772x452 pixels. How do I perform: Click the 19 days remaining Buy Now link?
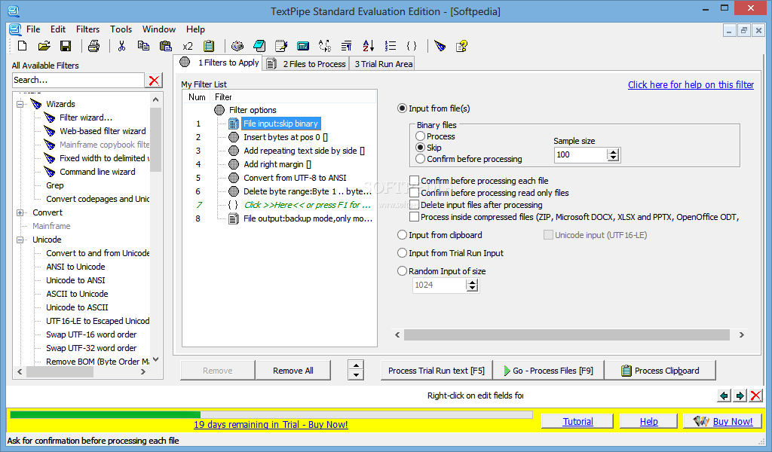pos(271,424)
